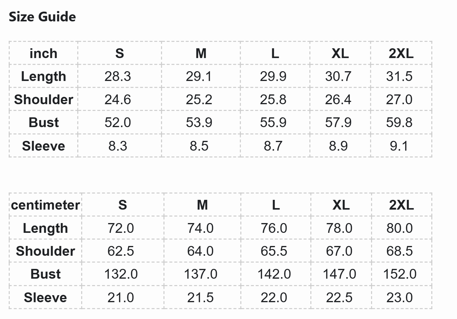The height and width of the screenshot is (319, 457).
Task: Click the M header in centimeter table
Action: (x=202, y=205)
